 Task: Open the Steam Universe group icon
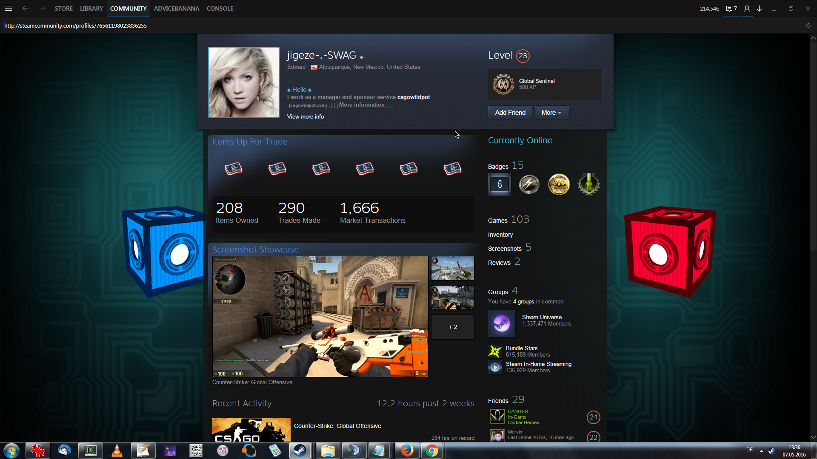501,323
